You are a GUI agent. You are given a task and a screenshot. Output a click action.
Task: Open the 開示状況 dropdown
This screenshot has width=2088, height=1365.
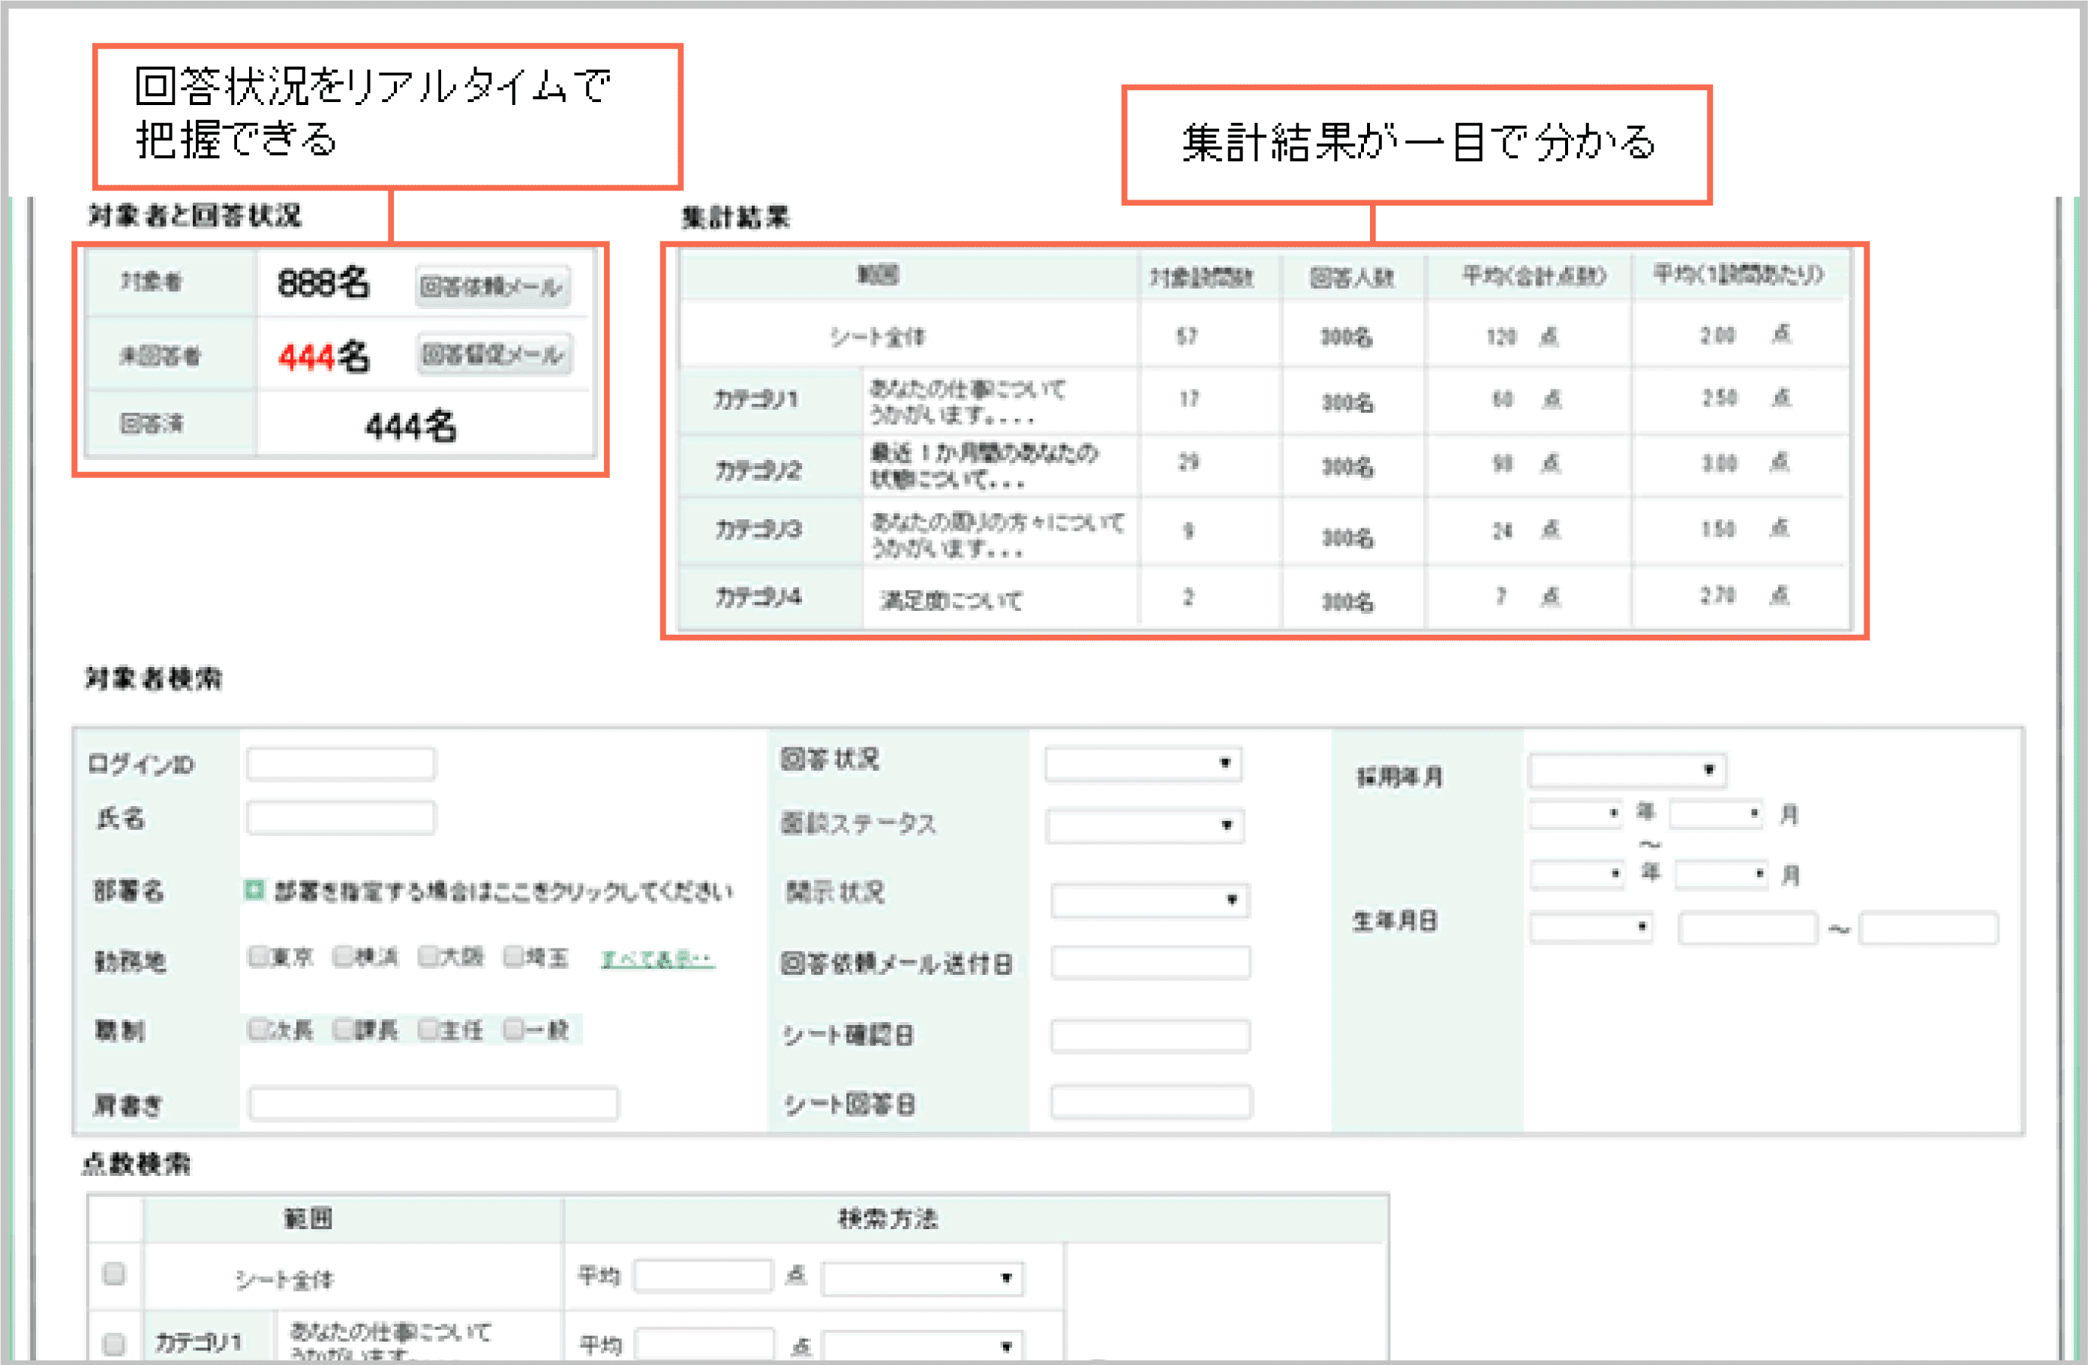[1150, 900]
